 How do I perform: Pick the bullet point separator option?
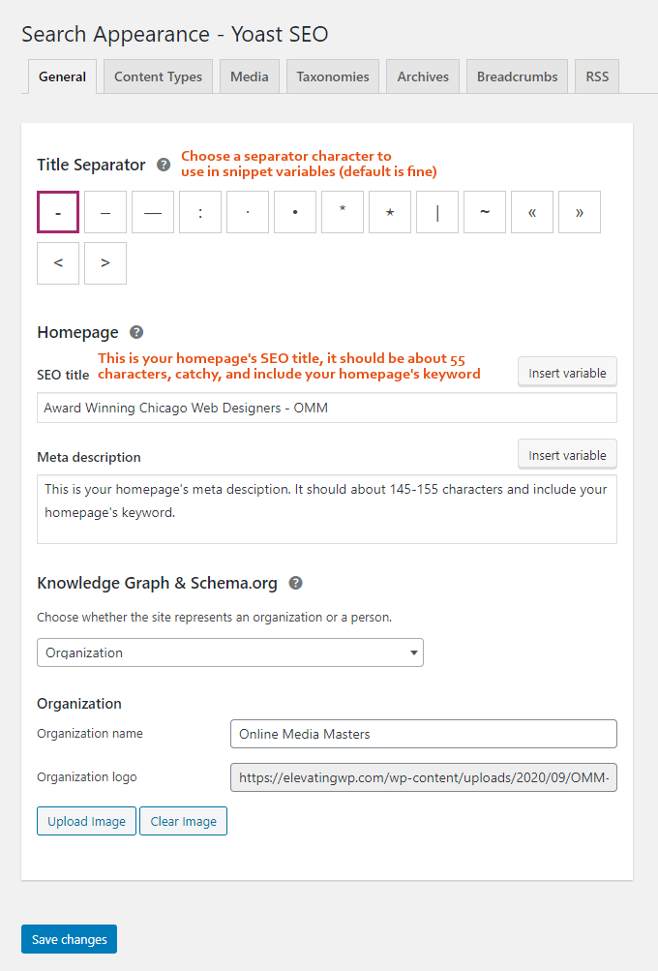(294, 212)
